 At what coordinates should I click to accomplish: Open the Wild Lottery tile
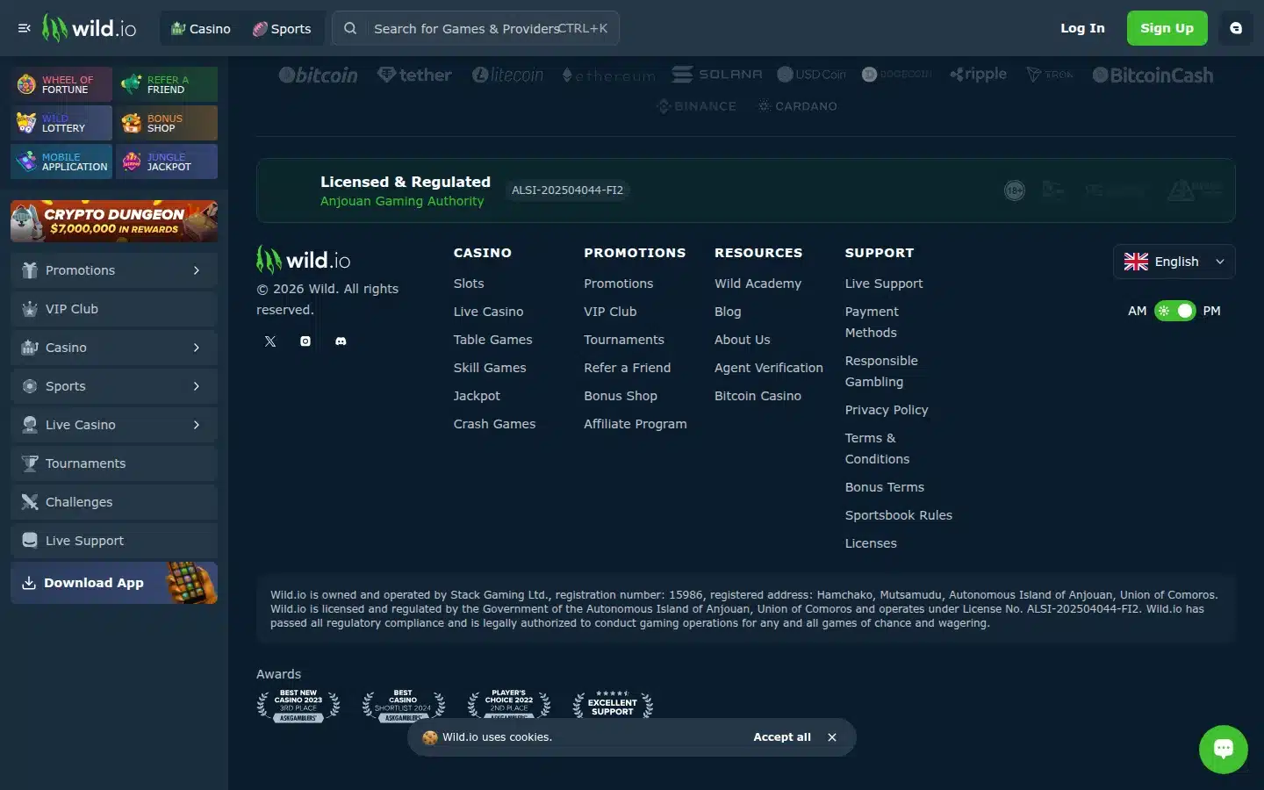pos(61,123)
